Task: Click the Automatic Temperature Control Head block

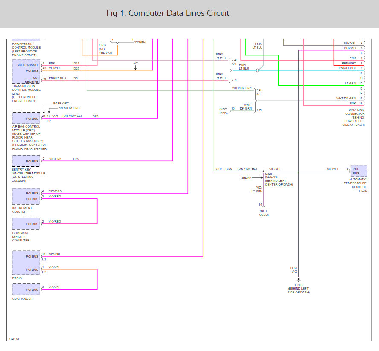Action: pyautogui.click(x=359, y=171)
